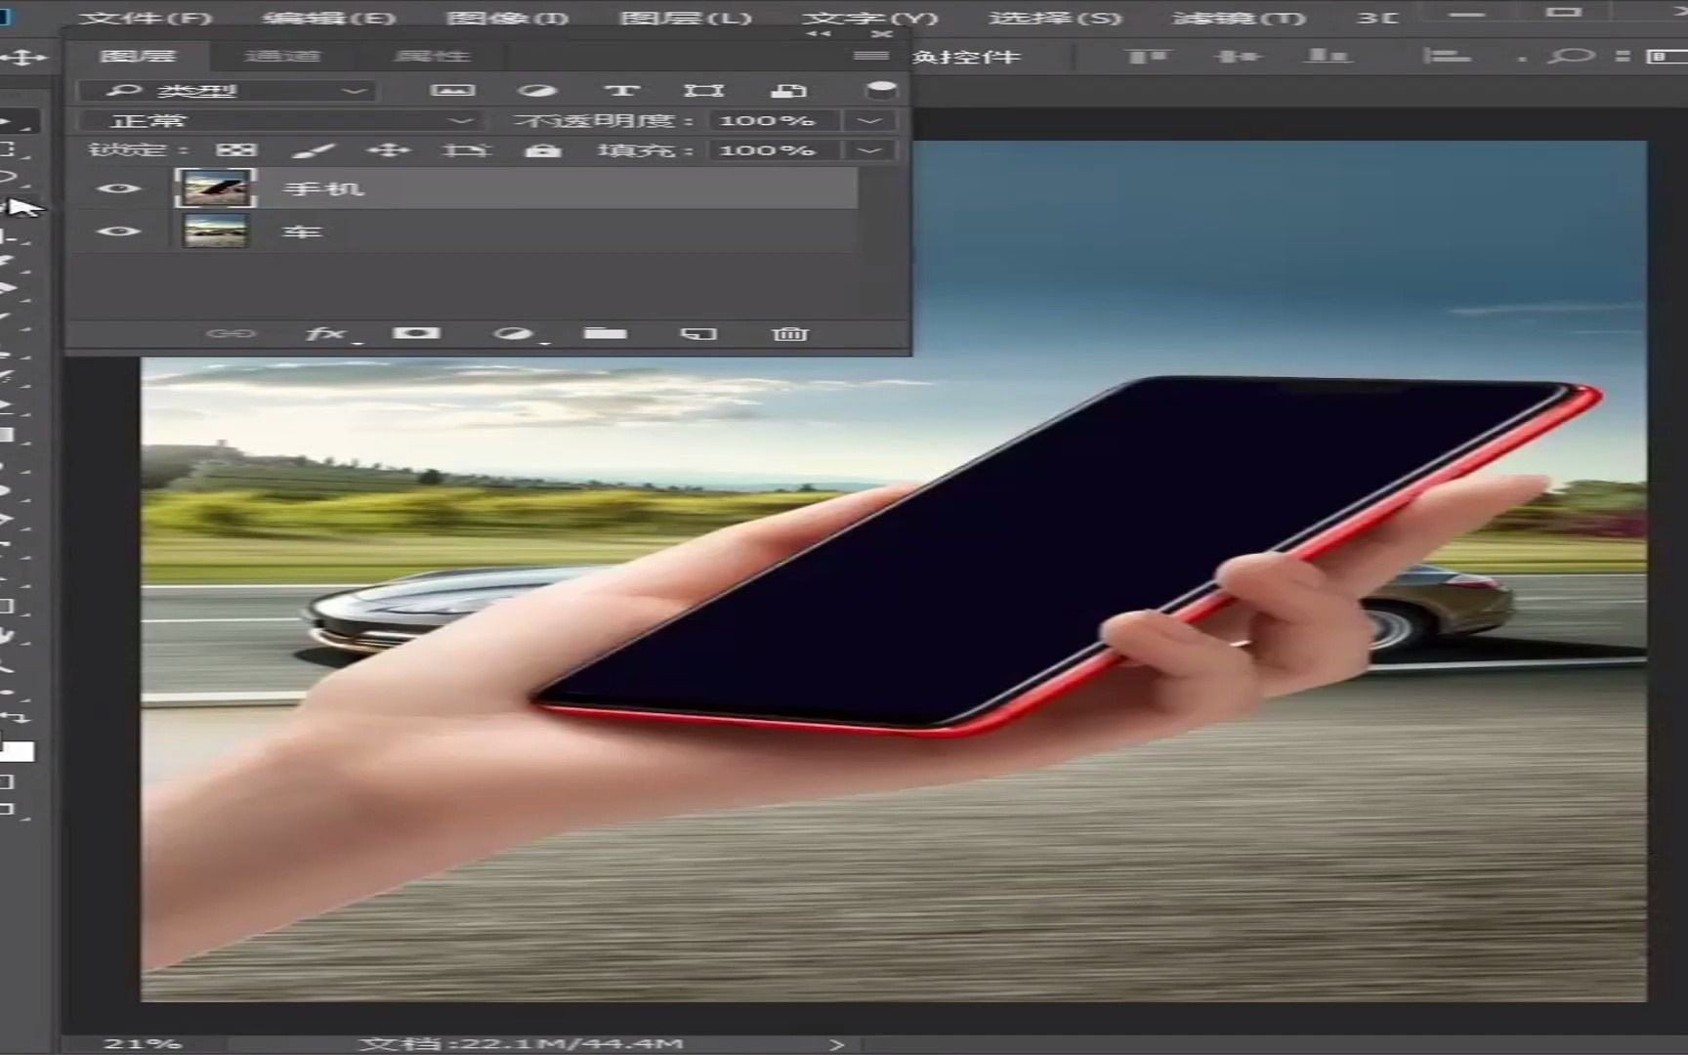Lock all with padlock icon
This screenshot has height=1055, width=1688.
point(542,150)
